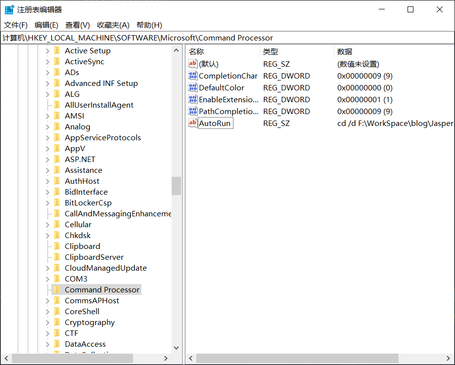Expand the Active Setup tree node
The height and width of the screenshot is (365, 455).
click(47, 50)
